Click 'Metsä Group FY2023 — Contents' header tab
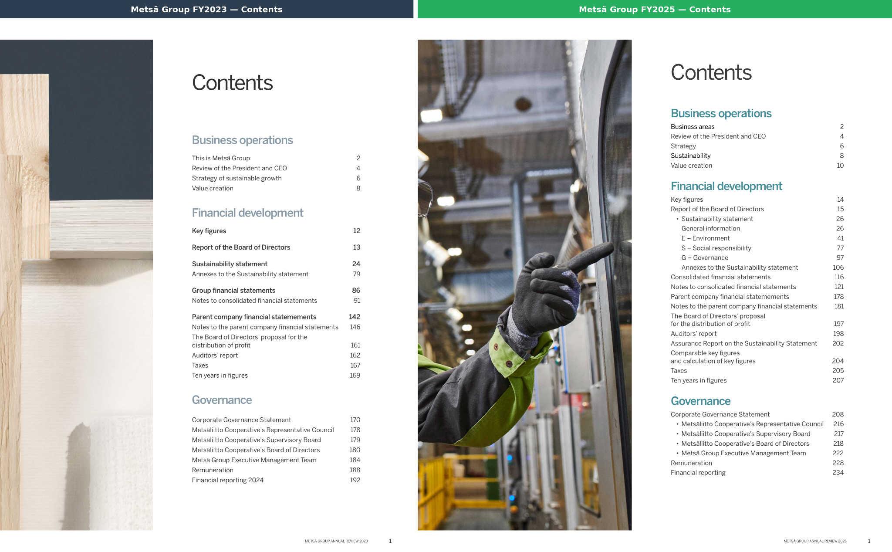 (x=206, y=9)
